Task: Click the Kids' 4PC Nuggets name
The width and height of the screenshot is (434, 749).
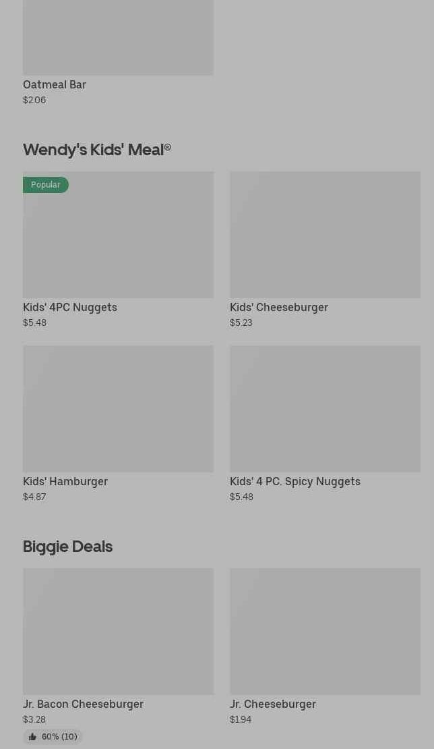Action: pyautogui.click(x=70, y=307)
